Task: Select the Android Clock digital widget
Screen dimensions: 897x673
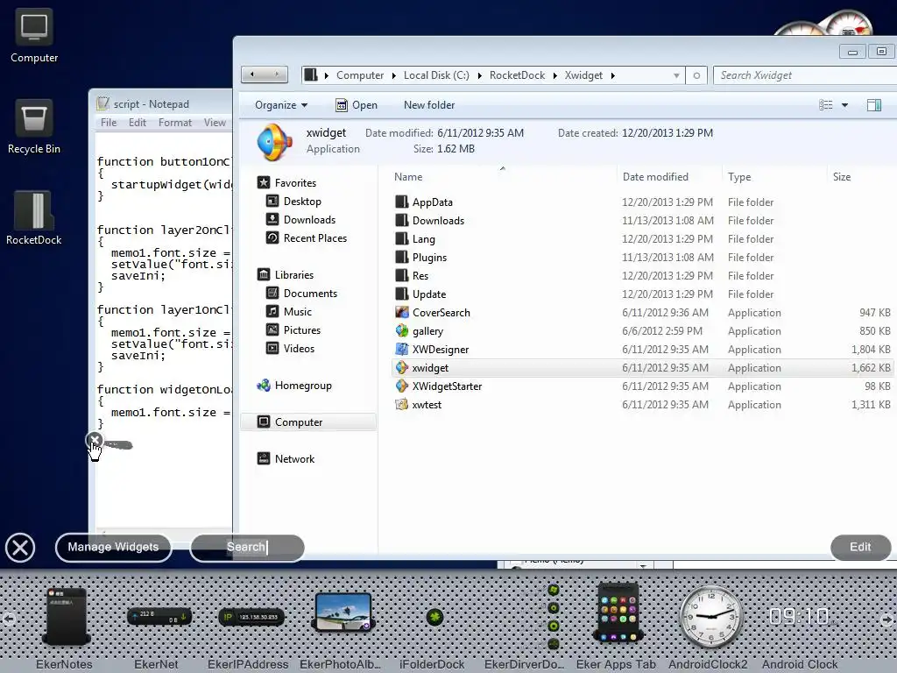Action: pos(799,616)
